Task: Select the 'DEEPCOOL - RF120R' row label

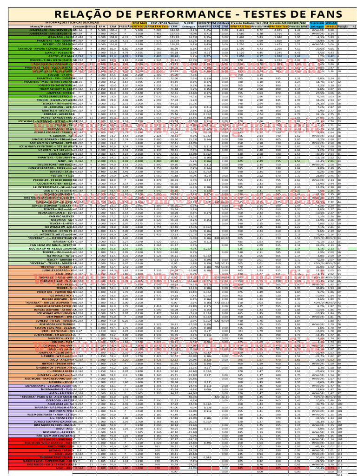Action: 60,400
